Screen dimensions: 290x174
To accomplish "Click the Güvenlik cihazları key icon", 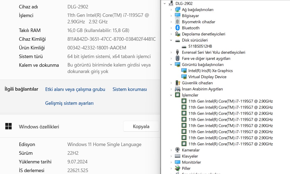I will pos(178,83).
